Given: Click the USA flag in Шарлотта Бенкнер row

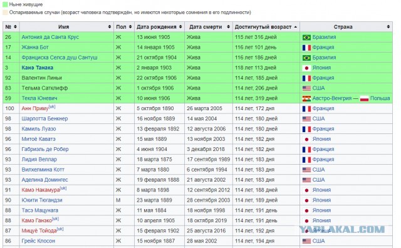Looking at the screenshot, I should coord(306,119).
